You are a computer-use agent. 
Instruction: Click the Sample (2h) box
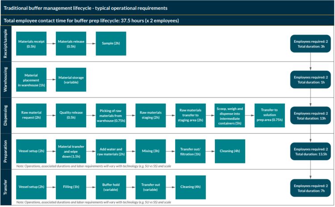coord(111,44)
